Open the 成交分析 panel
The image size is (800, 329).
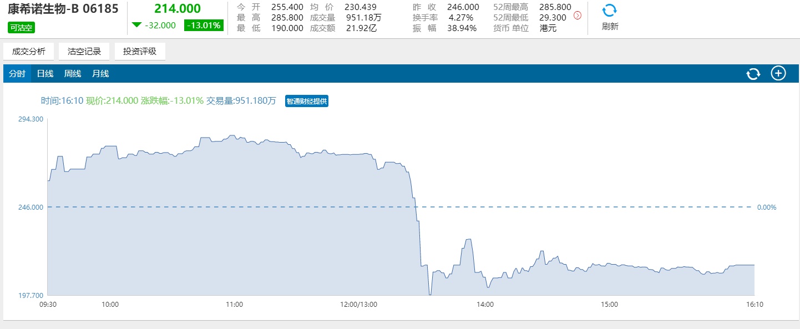(29, 52)
